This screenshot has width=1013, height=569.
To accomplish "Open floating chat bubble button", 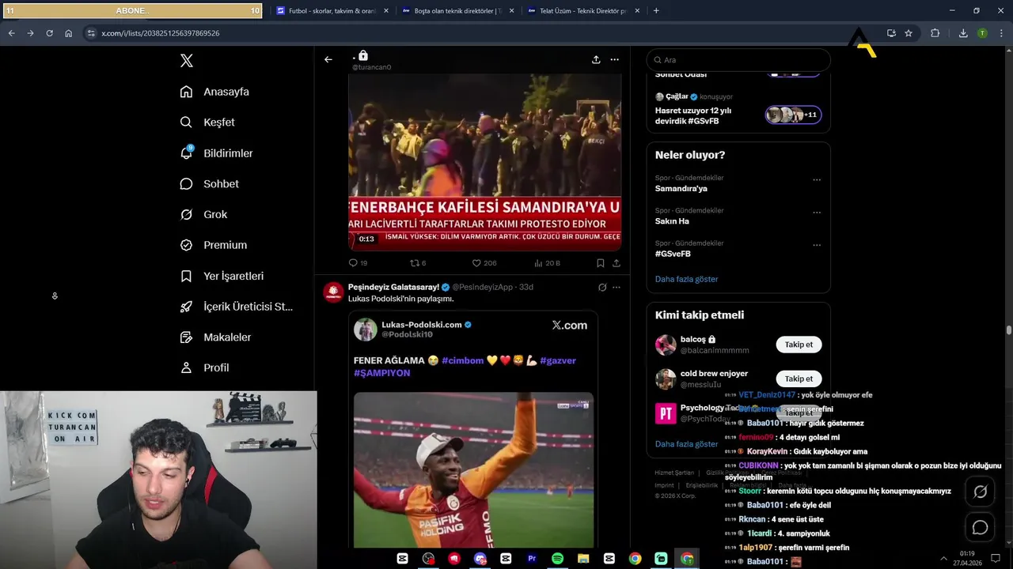I will (980, 527).
